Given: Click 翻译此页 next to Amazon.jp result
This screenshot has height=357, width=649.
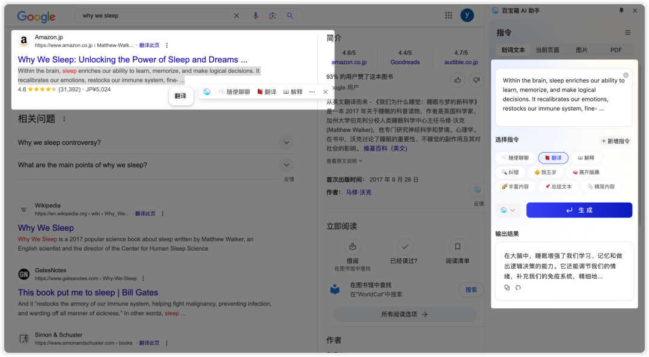Looking at the screenshot, I should [x=150, y=45].
